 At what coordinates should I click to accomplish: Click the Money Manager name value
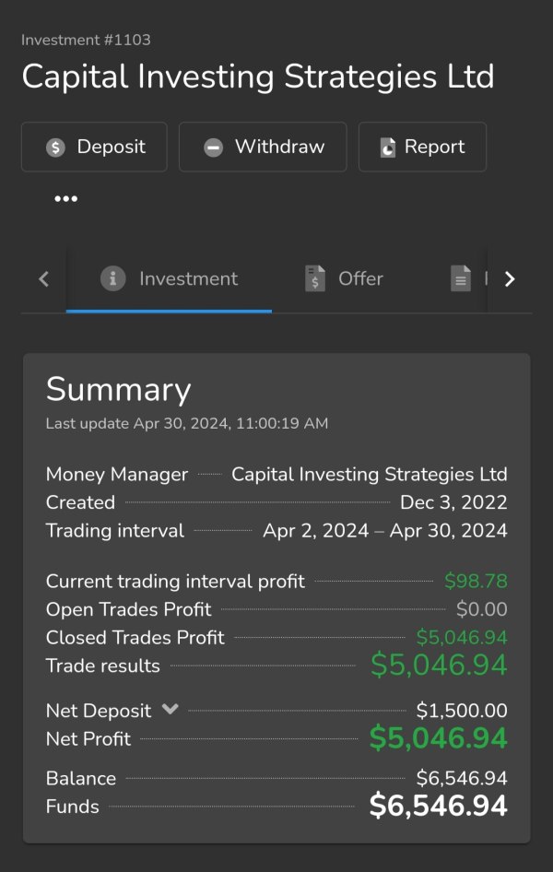coord(369,475)
